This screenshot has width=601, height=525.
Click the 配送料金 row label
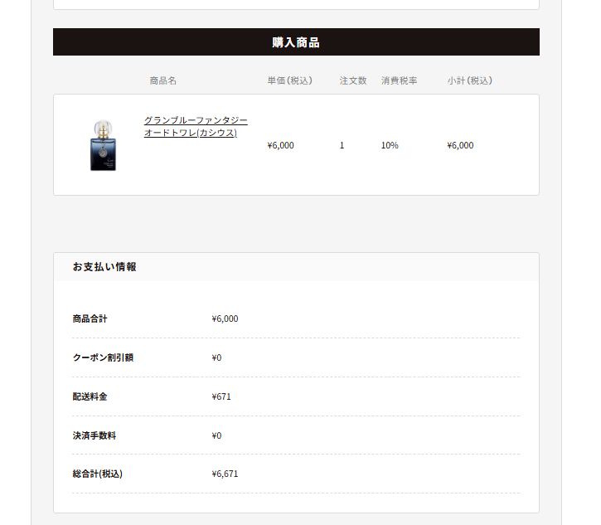point(90,396)
